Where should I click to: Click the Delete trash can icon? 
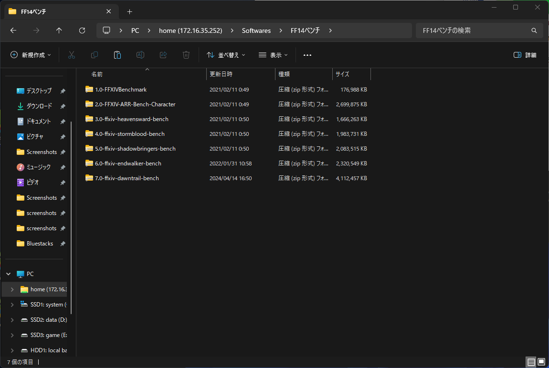pyautogui.click(x=186, y=55)
